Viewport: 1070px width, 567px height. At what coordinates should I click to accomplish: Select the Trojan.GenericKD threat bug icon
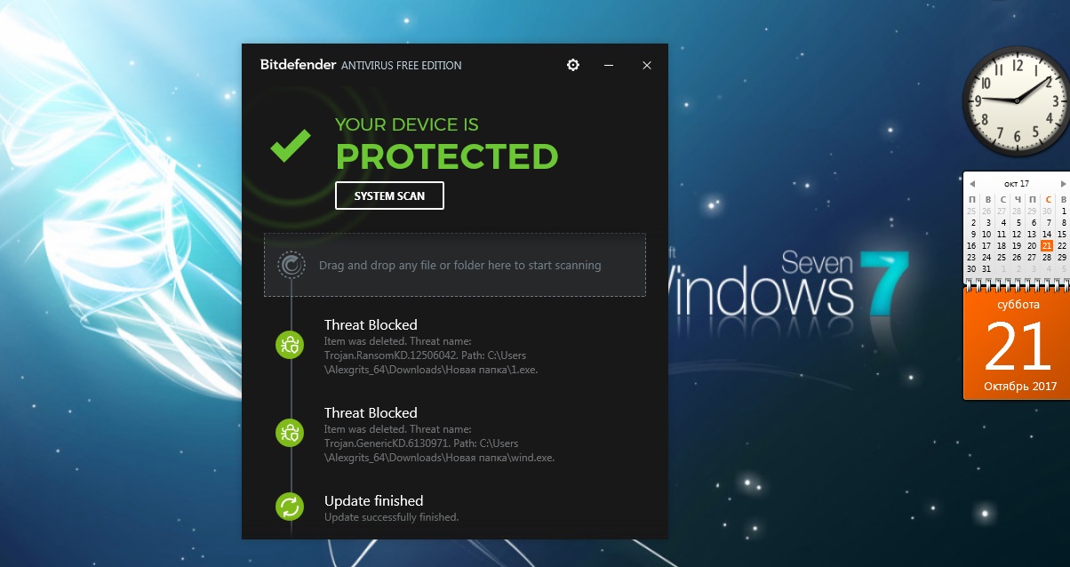291,433
